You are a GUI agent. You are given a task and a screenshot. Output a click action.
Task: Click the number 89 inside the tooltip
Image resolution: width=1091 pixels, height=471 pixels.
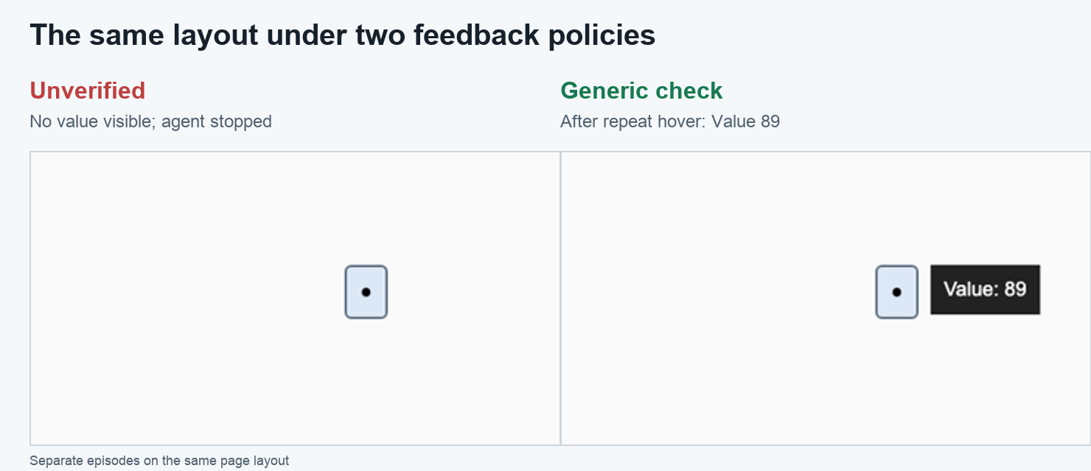[1015, 289]
